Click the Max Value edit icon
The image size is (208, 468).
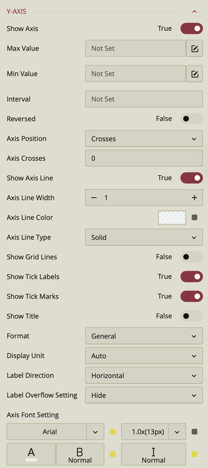point(195,48)
